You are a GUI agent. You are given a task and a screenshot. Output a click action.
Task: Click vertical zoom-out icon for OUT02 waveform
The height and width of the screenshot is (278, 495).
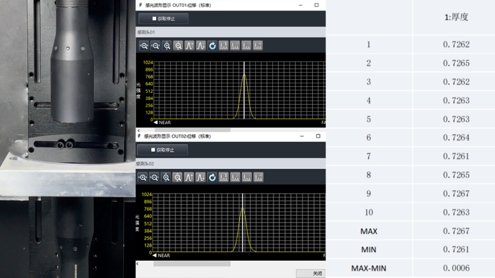pyautogui.click(x=177, y=177)
